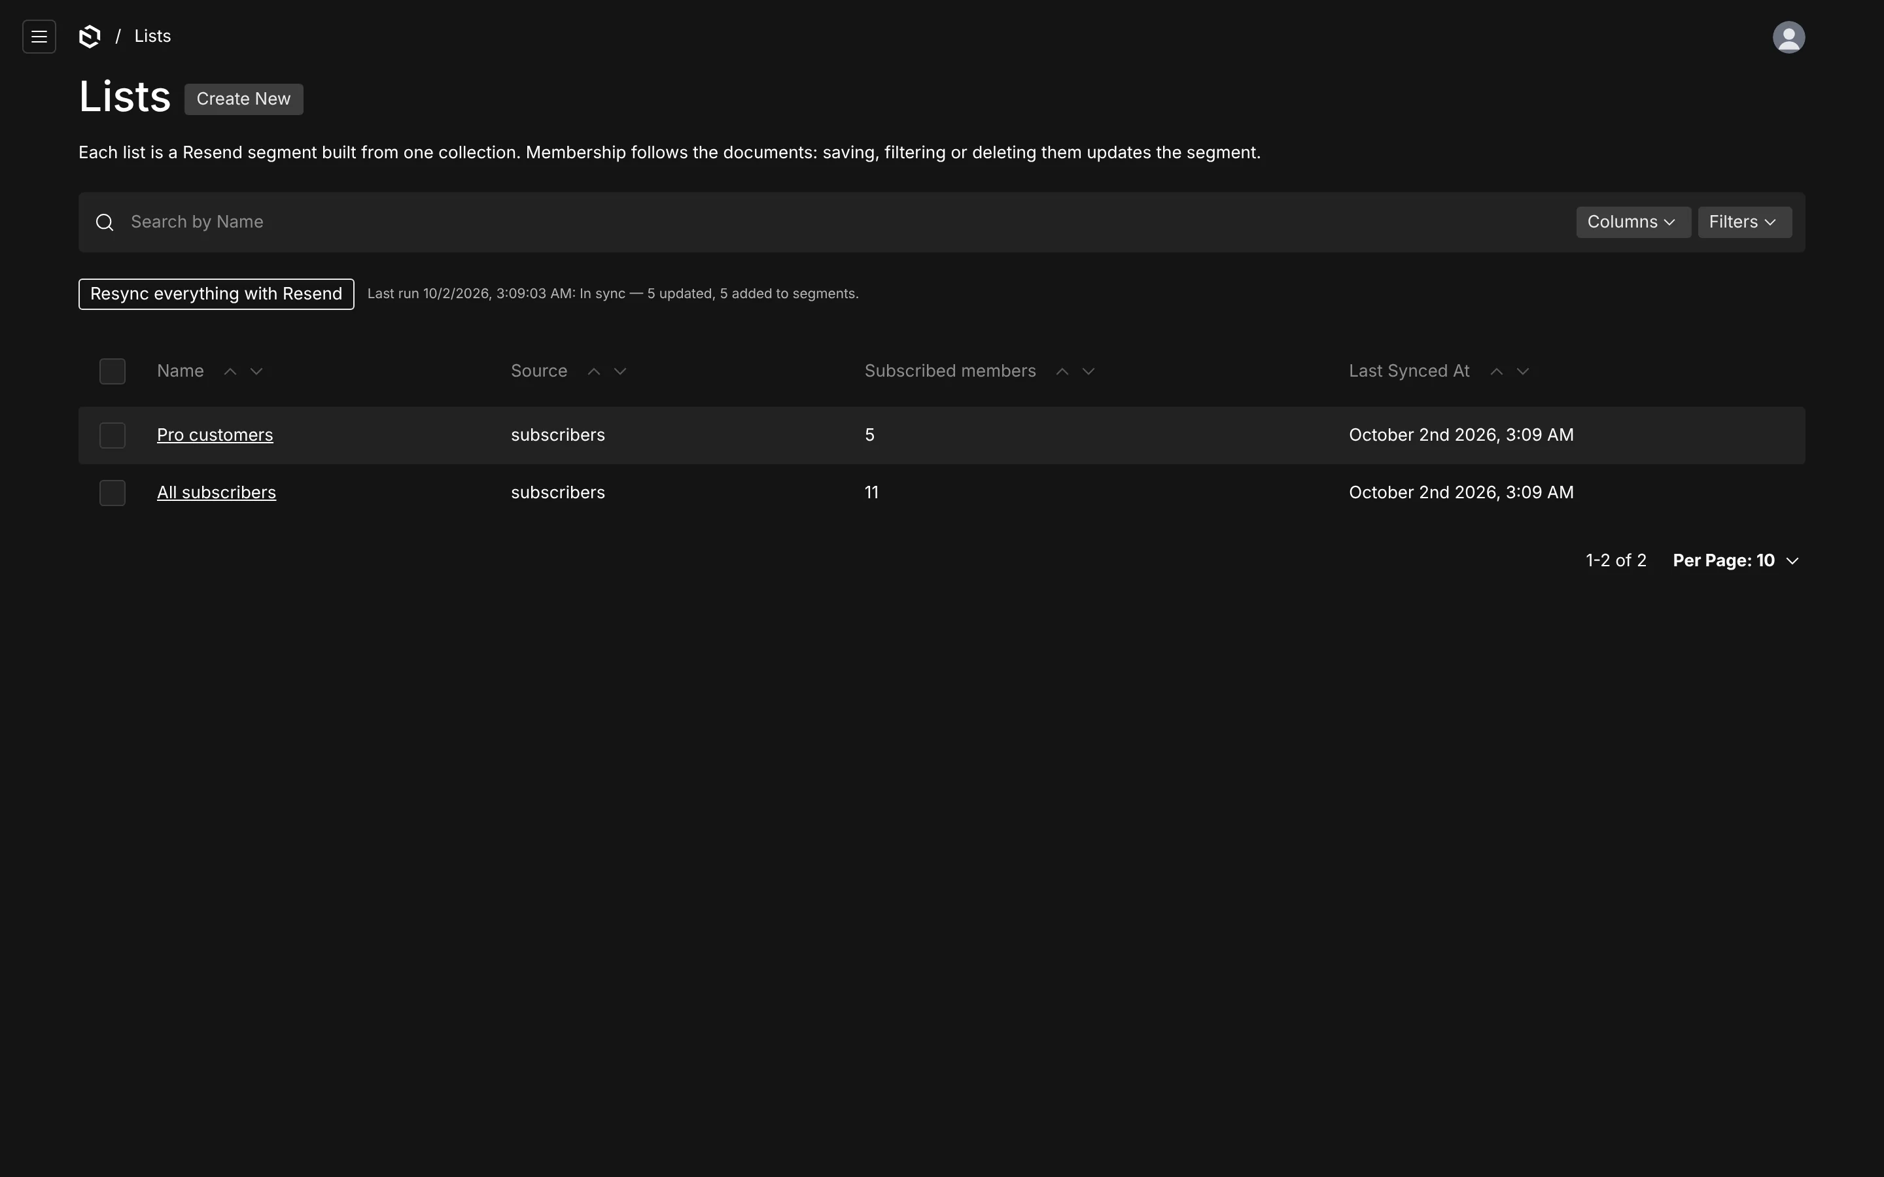Sort Source column descending
The width and height of the screenshot is (1884, 1177).
(x=619, y=371)
